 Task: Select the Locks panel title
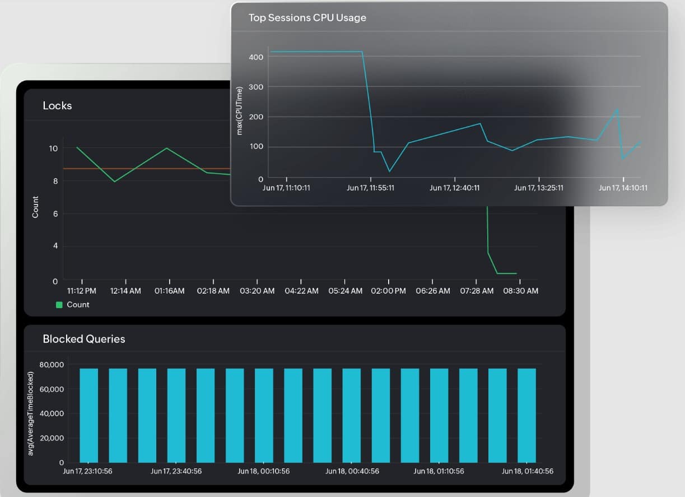57,105
